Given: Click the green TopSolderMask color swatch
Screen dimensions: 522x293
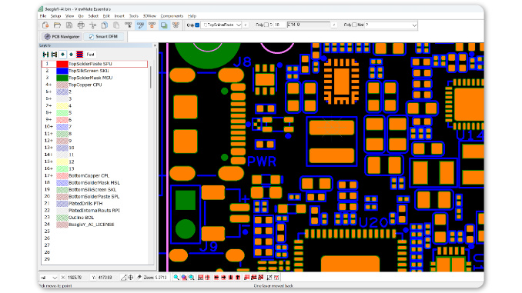Looking at the screenshot, I should (62, 78).
